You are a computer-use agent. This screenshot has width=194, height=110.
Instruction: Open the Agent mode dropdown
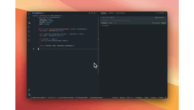click(104, 23)
